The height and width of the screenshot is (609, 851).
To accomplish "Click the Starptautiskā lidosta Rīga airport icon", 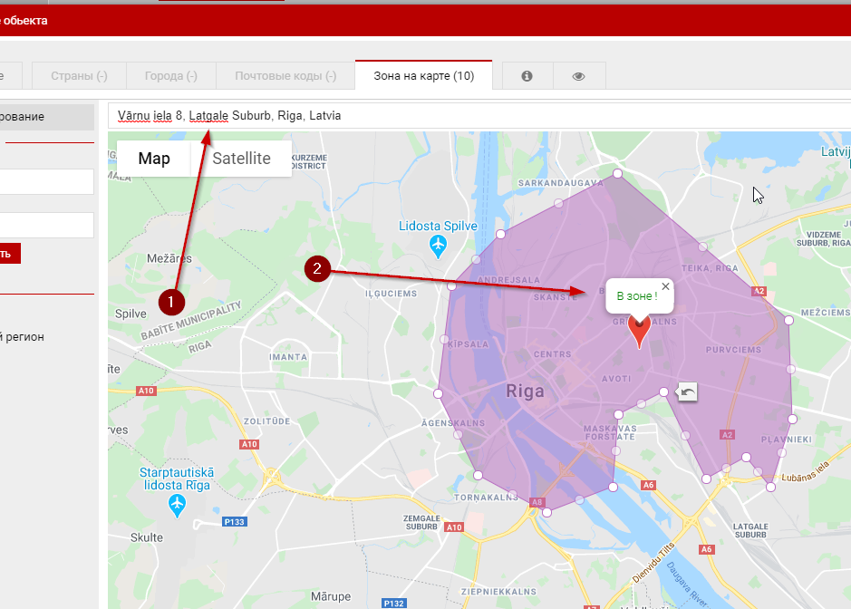I will pyautogui.click(x=177, y=506).
